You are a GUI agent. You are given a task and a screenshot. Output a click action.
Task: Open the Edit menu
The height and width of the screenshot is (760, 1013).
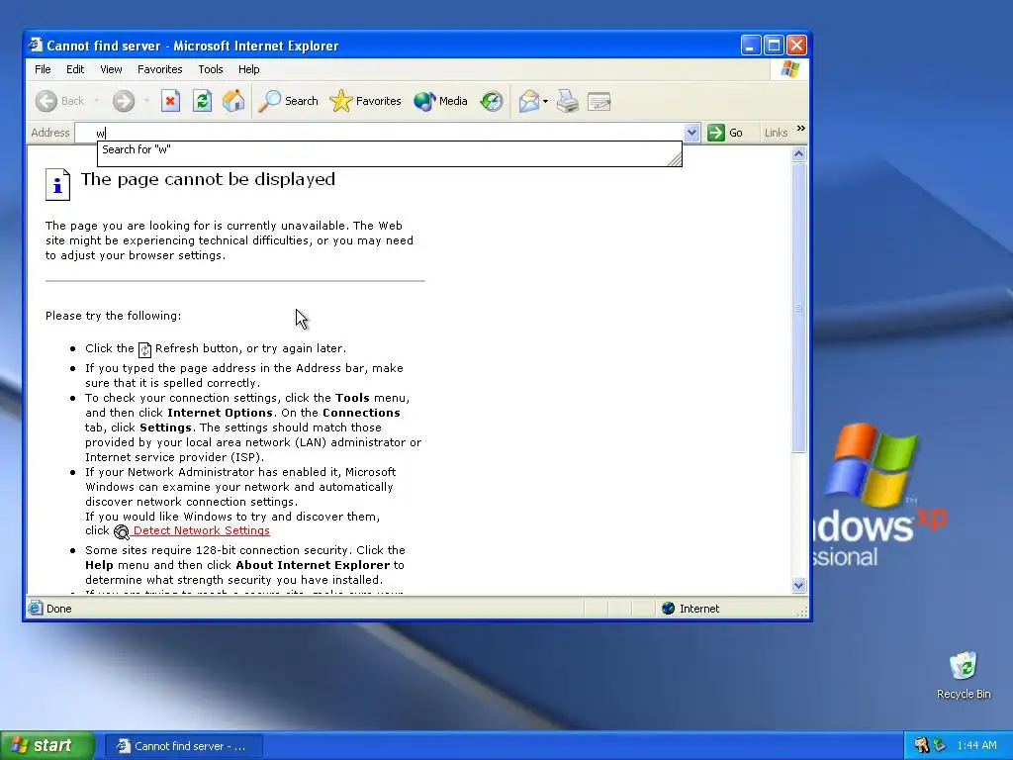(x=75, y=69)
